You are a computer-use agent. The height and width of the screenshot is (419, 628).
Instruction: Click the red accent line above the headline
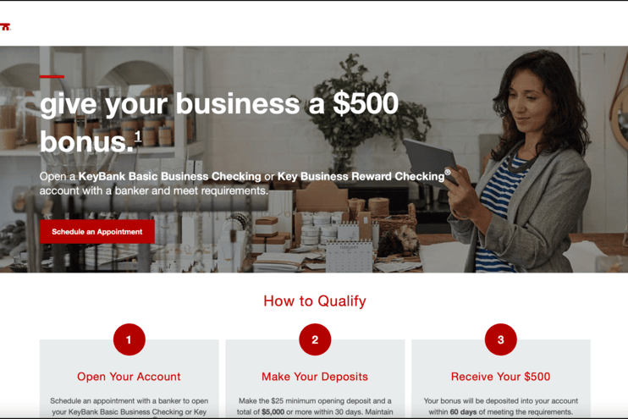tap(52, 76)
